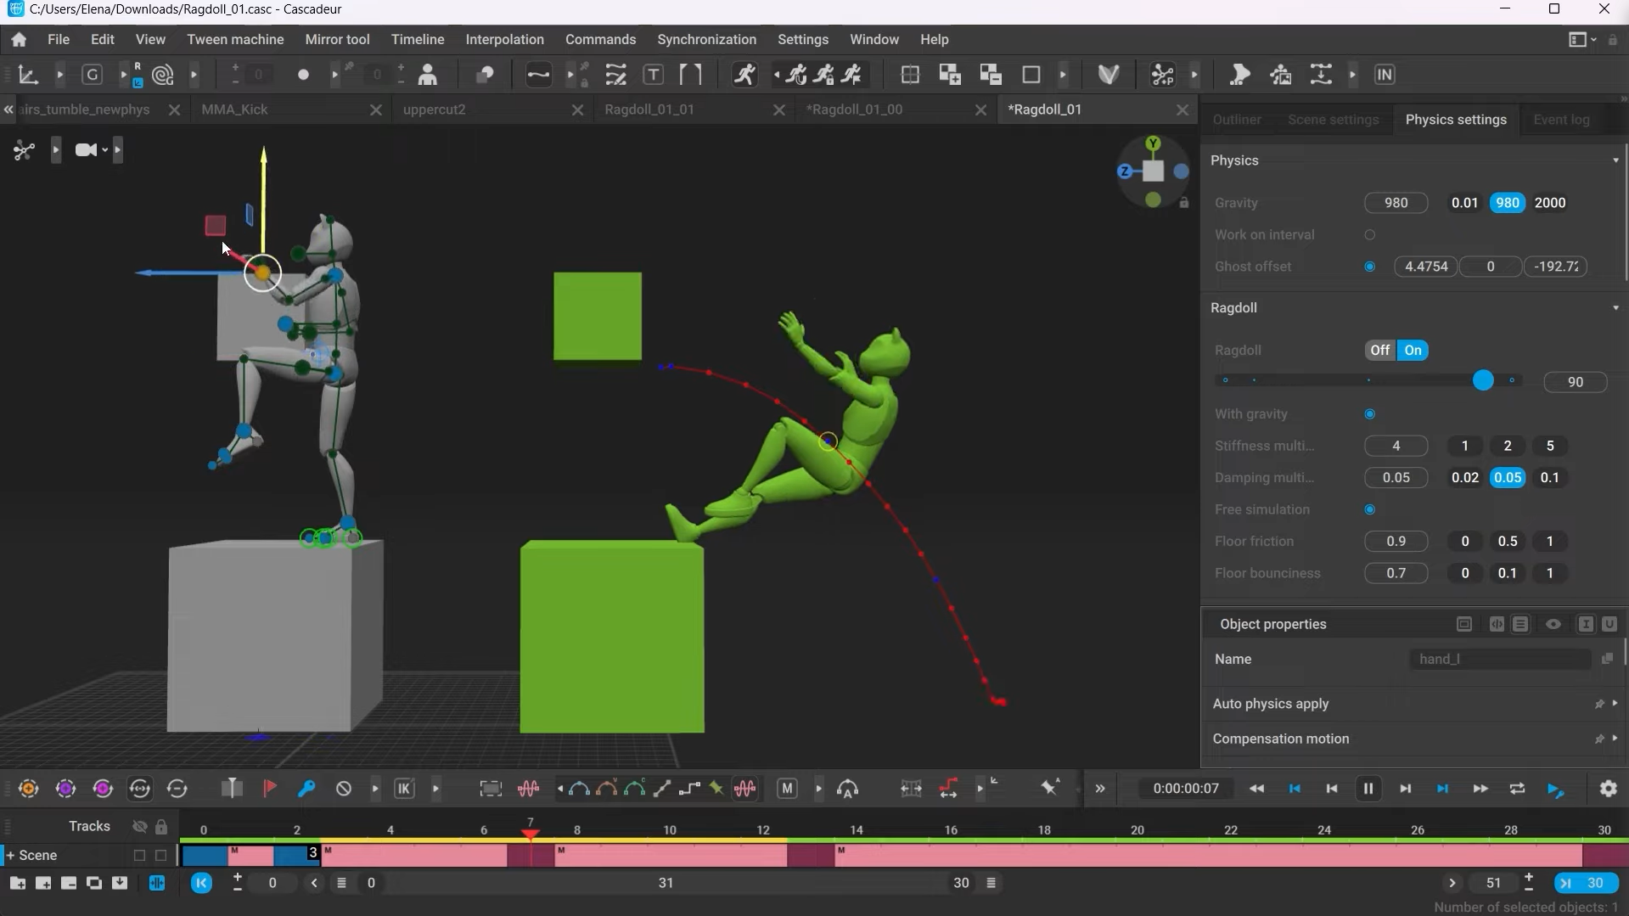
Task: Set Floor bounciness preset 0.1
Action: (1508, 573)
